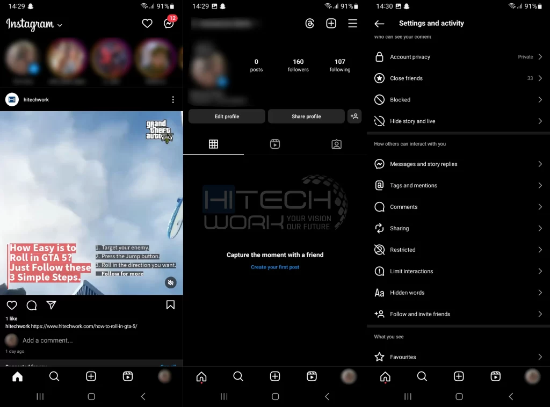Open Tags and mentions chevron
550x407 pixels.
pyautogui.click(x=540, y=185)
